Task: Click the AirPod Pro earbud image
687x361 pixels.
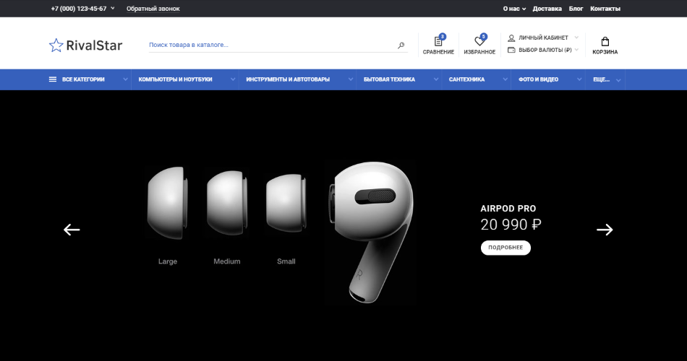Action: point(372,232)
